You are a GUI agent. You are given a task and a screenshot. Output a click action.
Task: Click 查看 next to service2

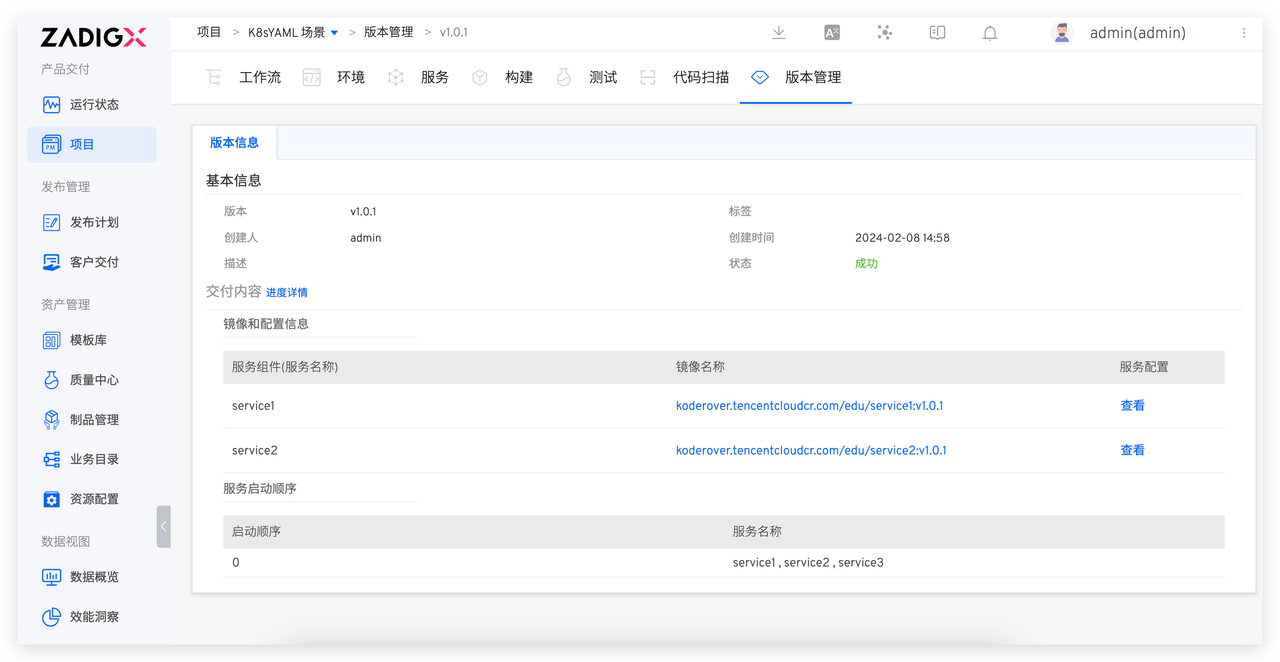[1133, 450]
